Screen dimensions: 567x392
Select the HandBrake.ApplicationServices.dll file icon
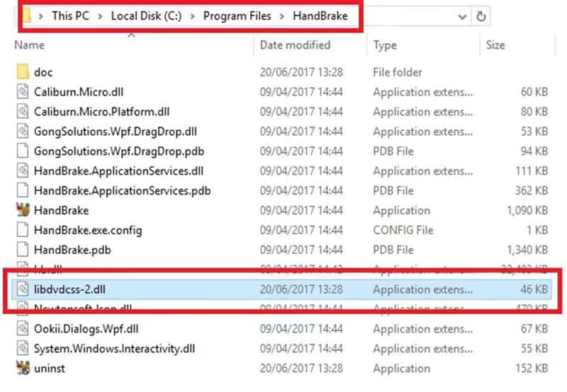click(23, 171)
